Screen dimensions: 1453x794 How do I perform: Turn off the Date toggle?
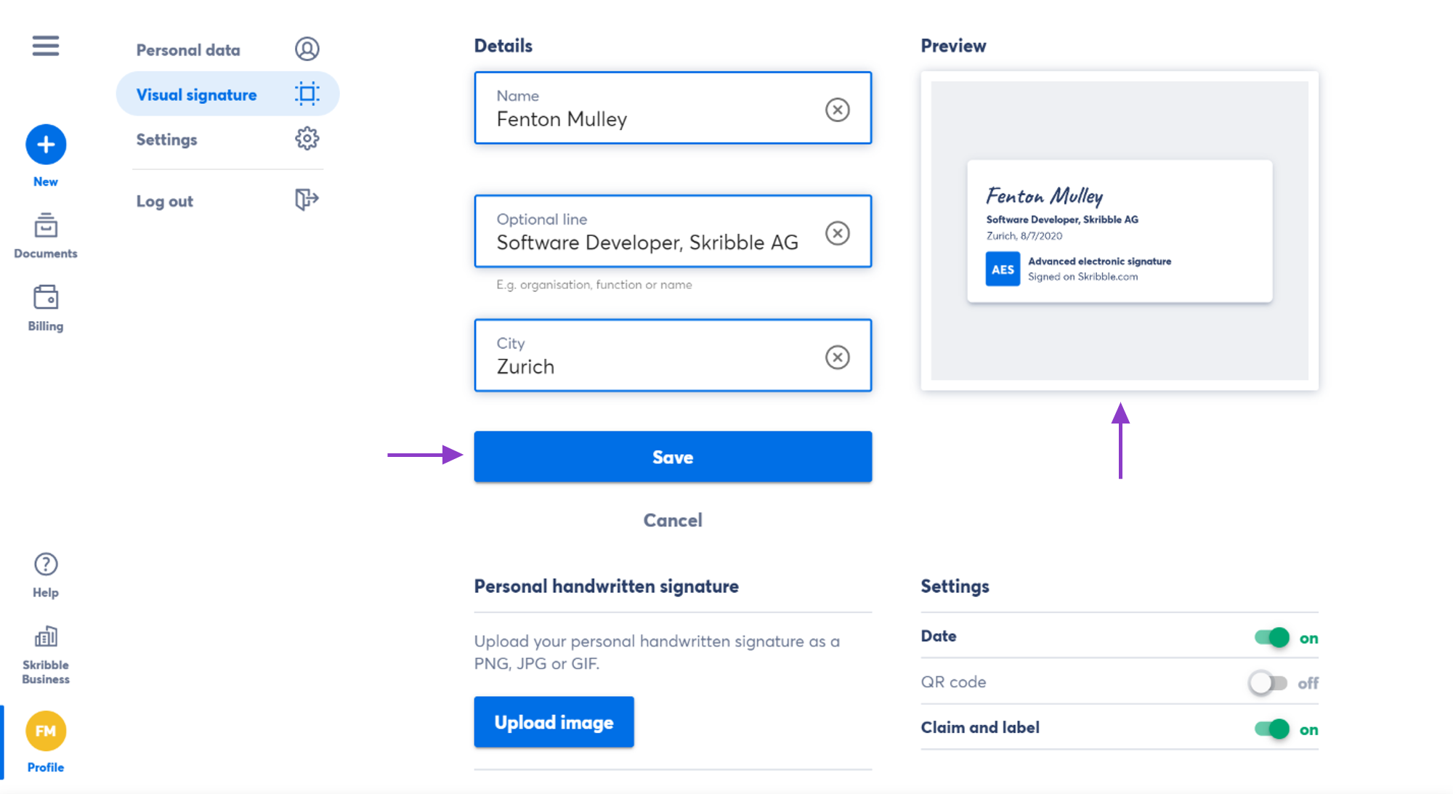[1271, 638]
